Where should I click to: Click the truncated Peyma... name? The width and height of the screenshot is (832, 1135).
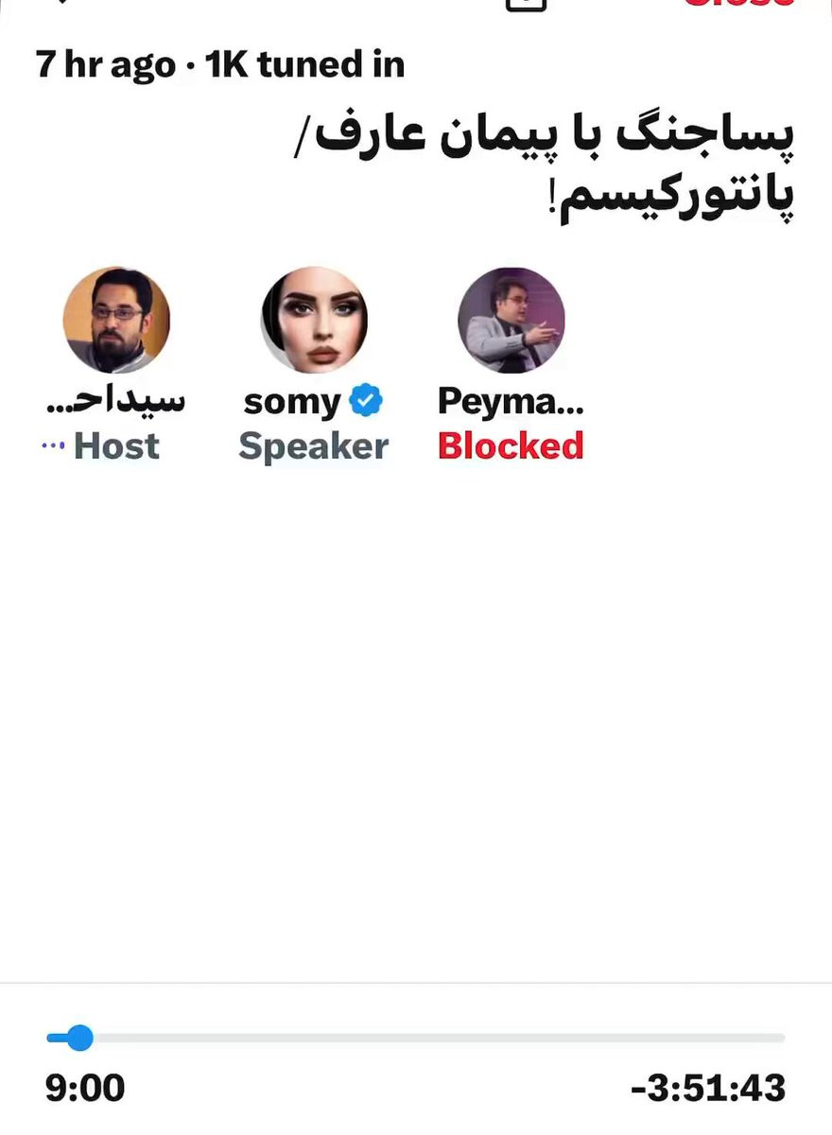tap(511, 402)
